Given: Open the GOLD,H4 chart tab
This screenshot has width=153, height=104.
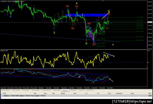Looking at the screenshot, I should pos(81,90).
